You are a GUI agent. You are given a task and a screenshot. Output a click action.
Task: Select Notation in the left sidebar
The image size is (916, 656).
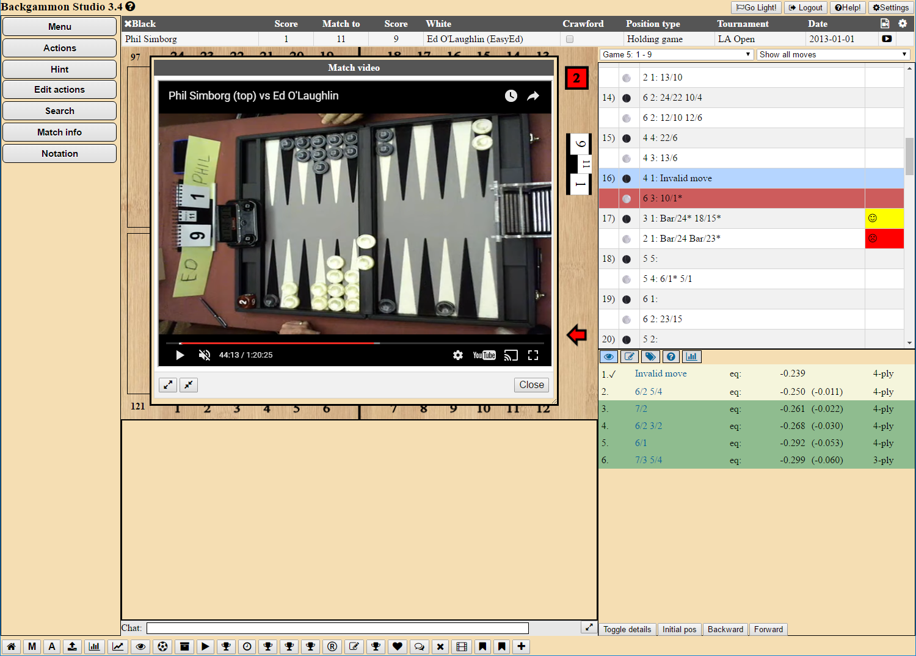[x=59, y=154]
